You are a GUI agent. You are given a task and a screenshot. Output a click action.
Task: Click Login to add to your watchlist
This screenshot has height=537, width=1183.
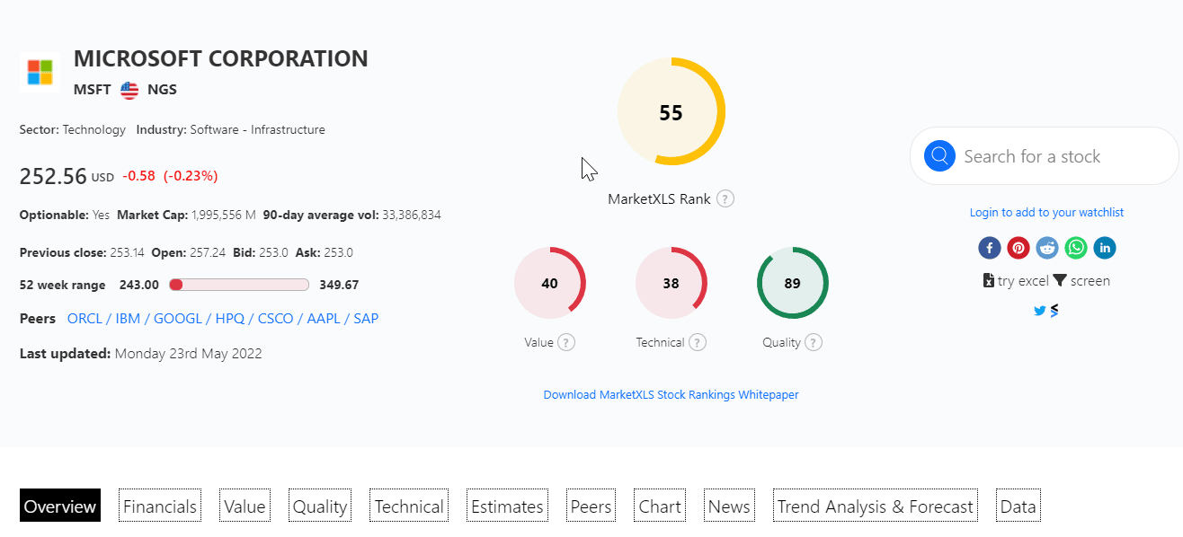tap(1046, 213)
